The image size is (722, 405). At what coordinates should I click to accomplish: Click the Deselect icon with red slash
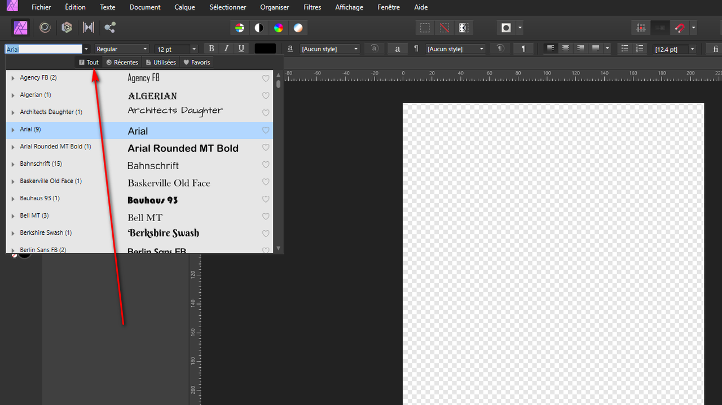pyautogui.click(x=444, y=28)
